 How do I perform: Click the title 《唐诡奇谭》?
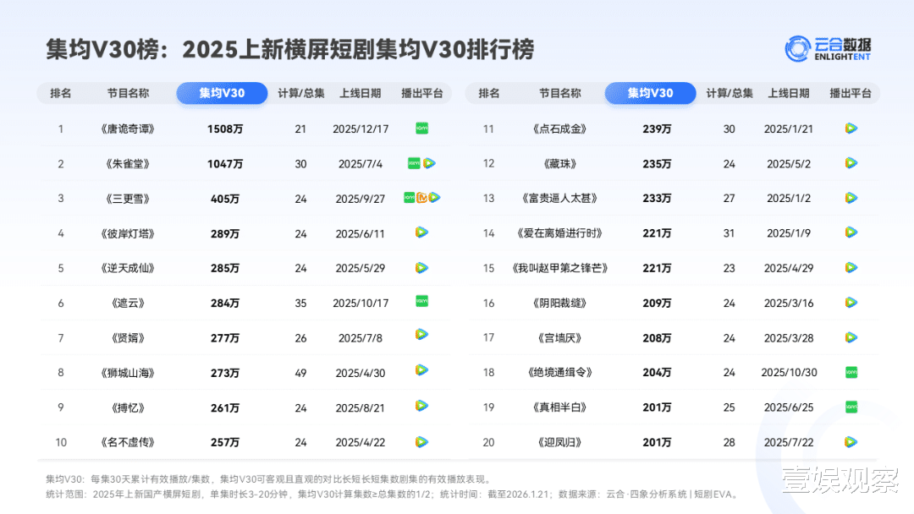tap(128, 128)
